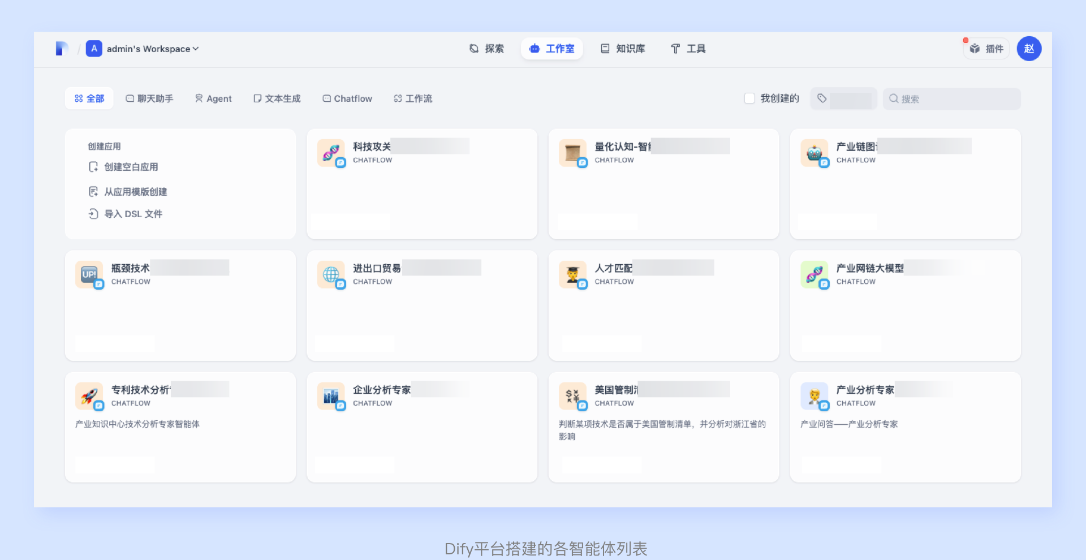Toggle the 我创建的 checkbox
Viewport: 1086px width, 560px height.
(749, 98)
